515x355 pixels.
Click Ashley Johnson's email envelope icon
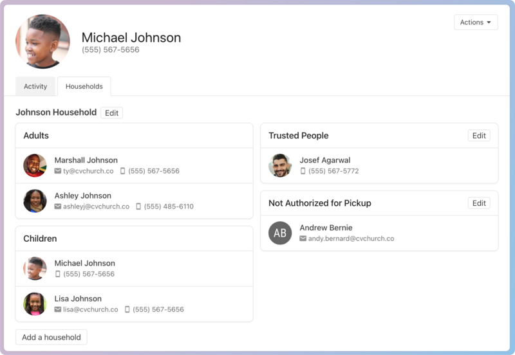pyautogui.click(x=58, y=207)
